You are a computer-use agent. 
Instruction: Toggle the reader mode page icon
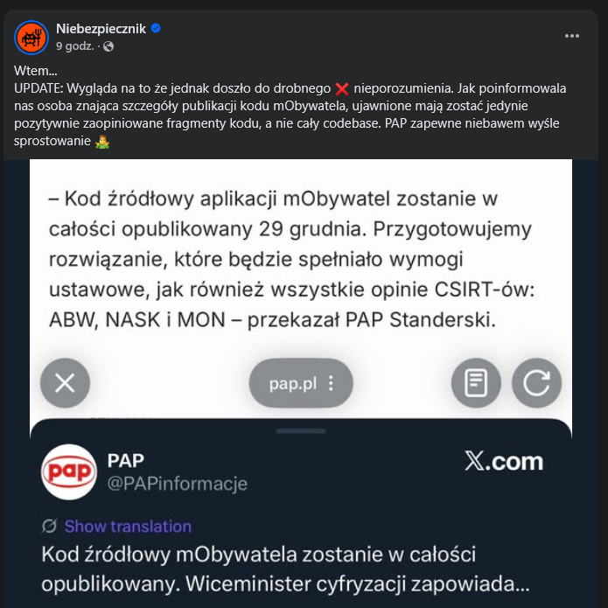pyautogui.click(x=476, y=383)
